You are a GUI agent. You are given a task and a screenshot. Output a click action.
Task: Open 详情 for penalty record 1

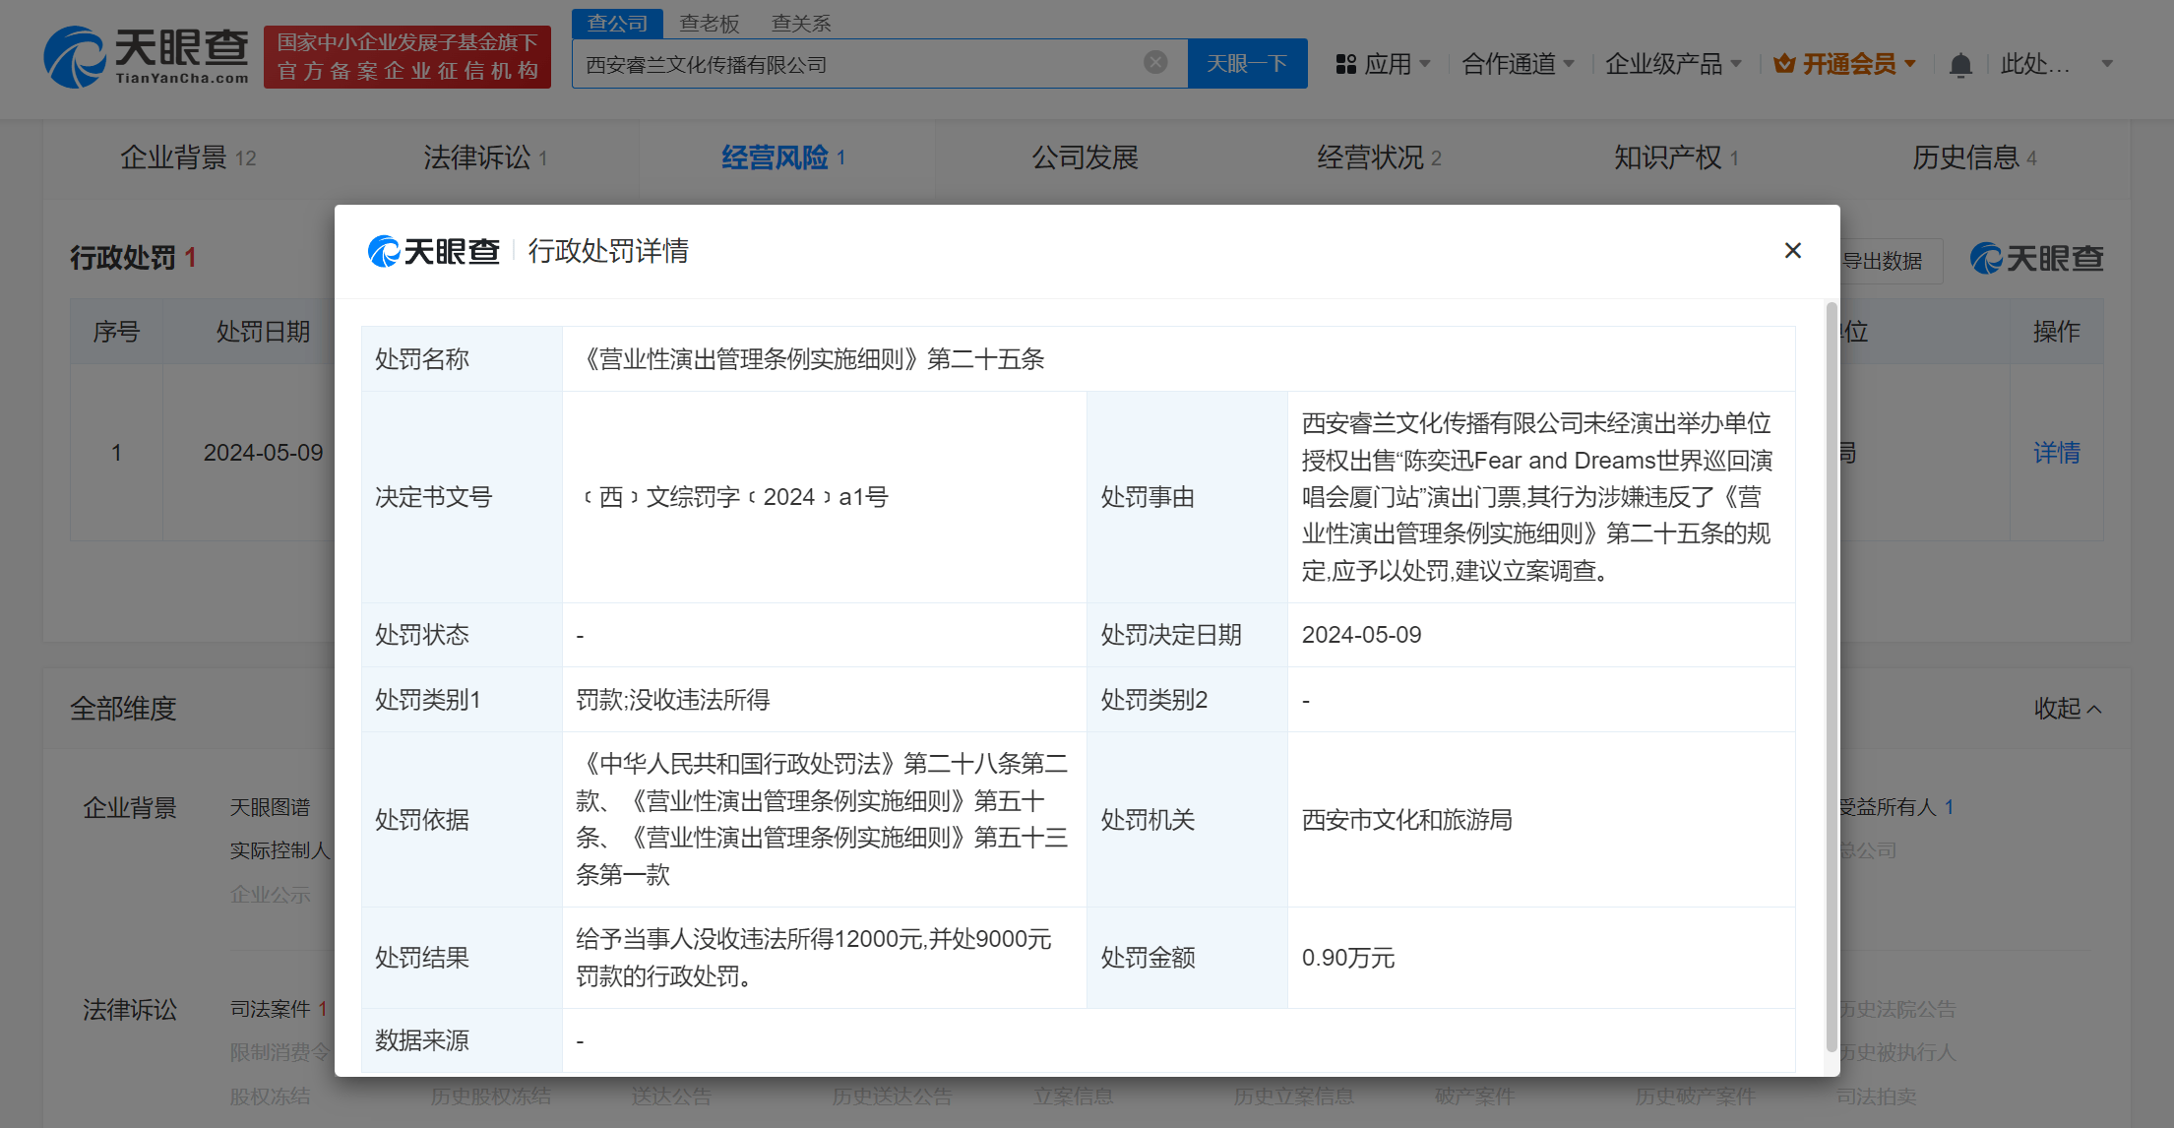point(2056,452)
